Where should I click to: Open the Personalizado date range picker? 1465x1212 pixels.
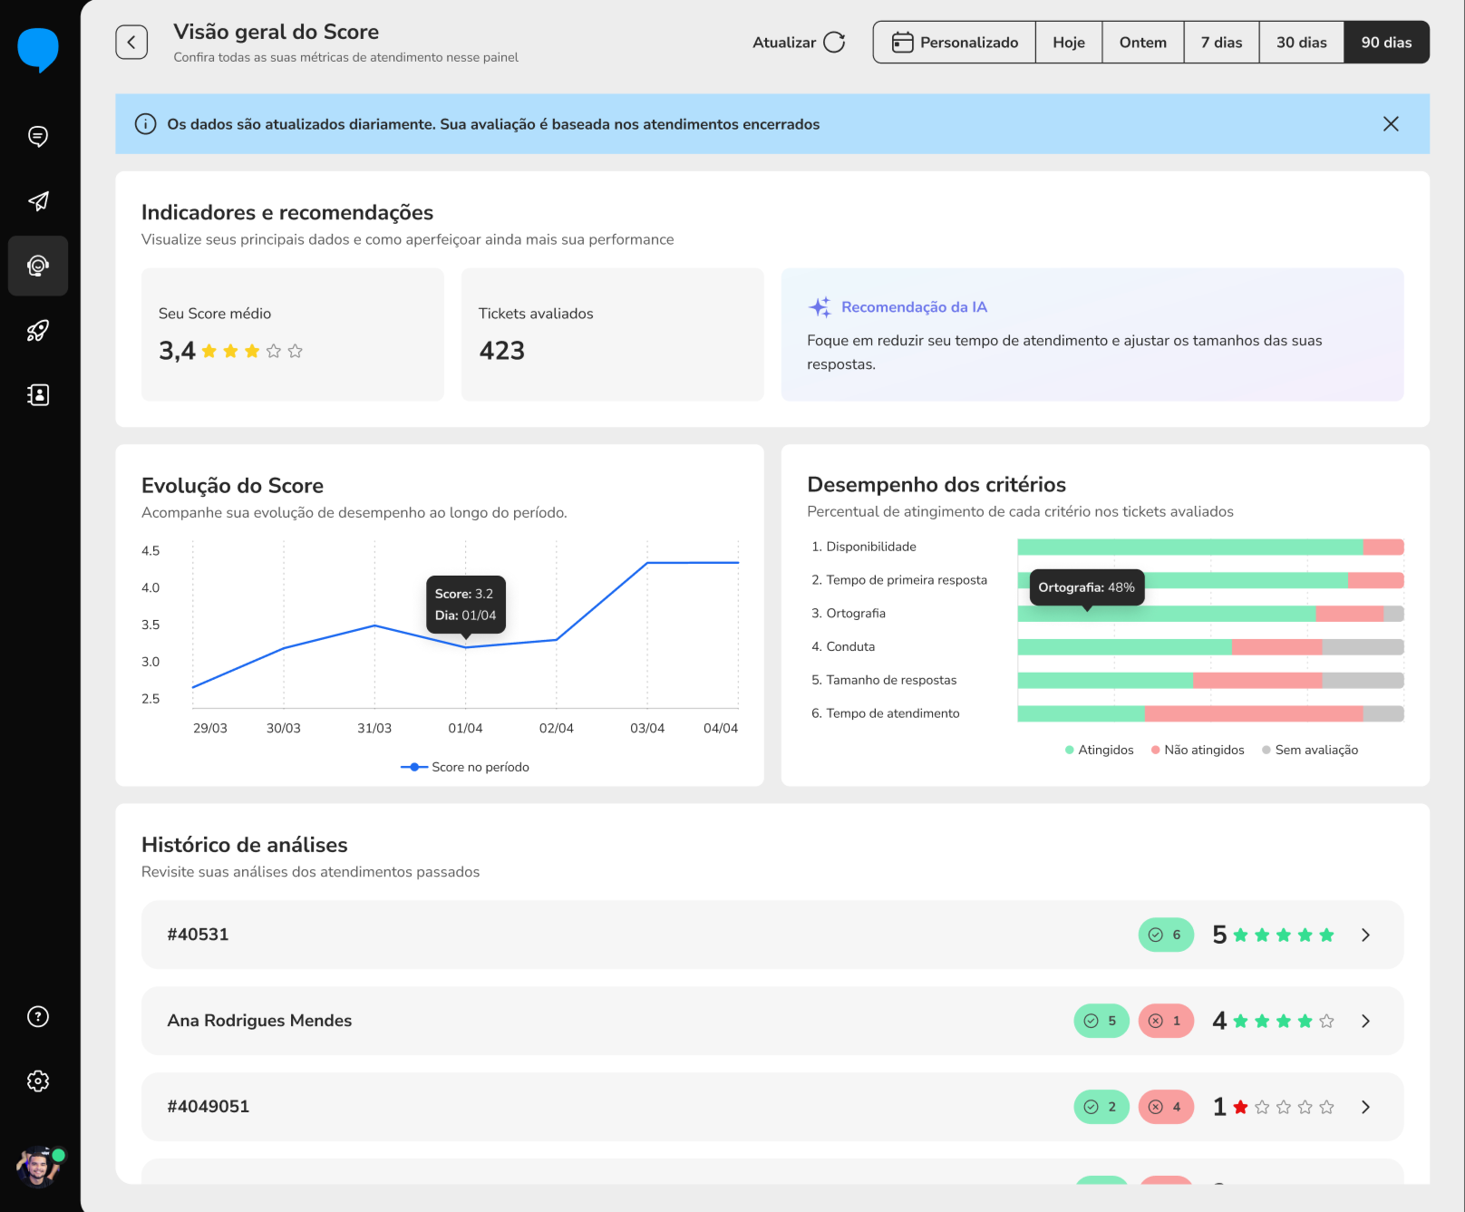tap(955, 43)
